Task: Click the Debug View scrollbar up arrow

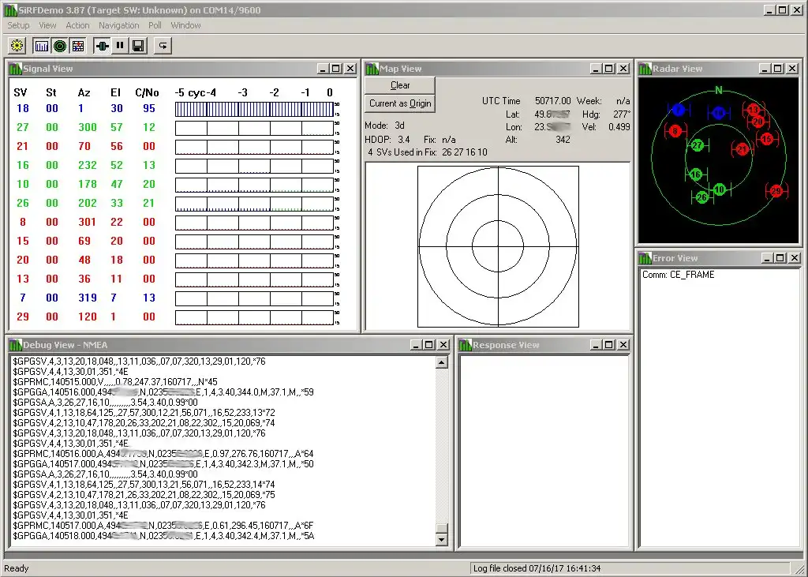Action: tap(442, 362)
